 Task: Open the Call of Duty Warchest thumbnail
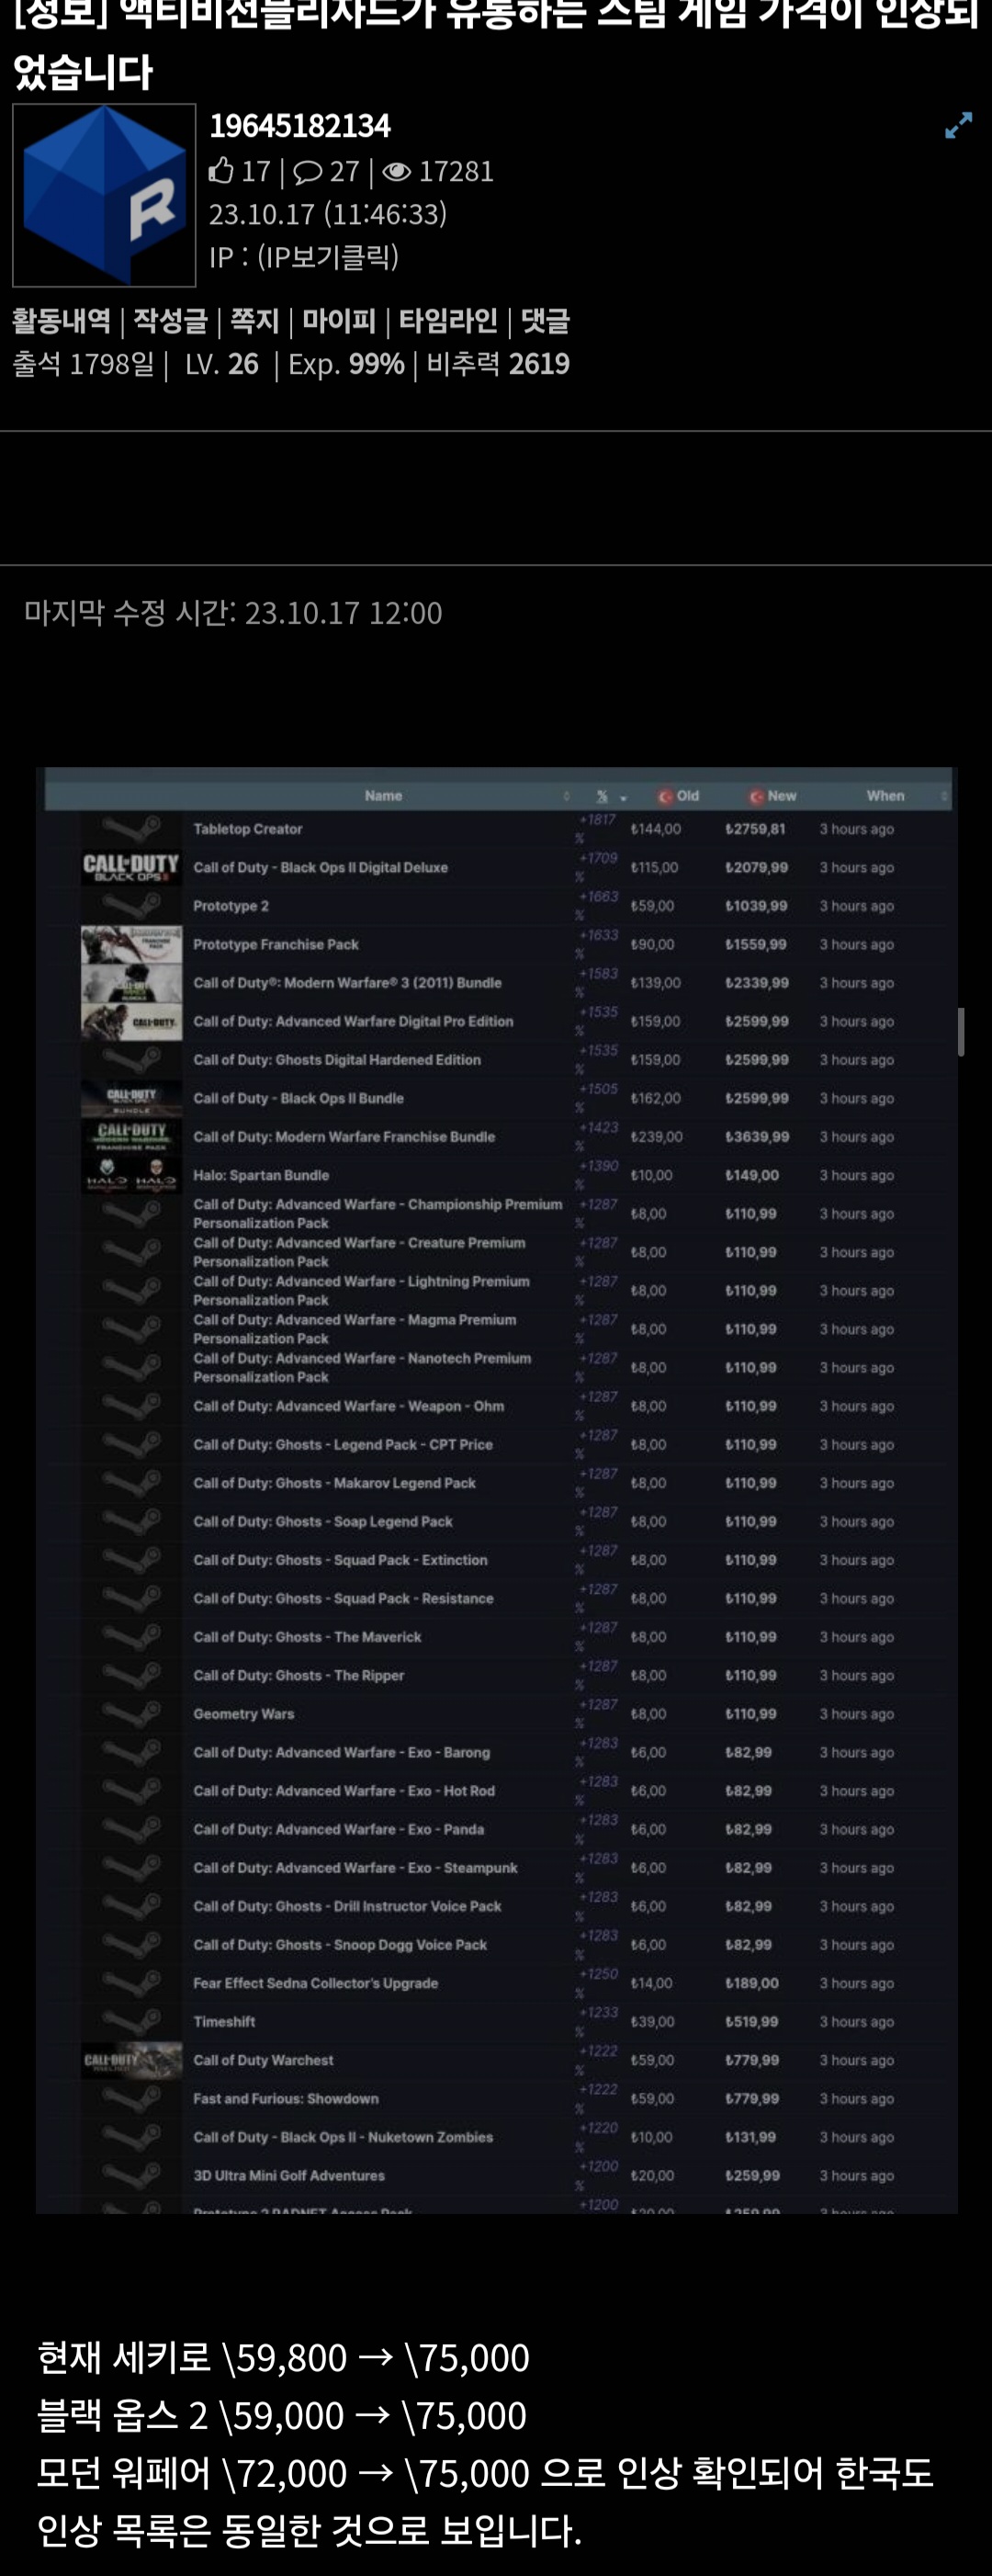(131, 2060)
